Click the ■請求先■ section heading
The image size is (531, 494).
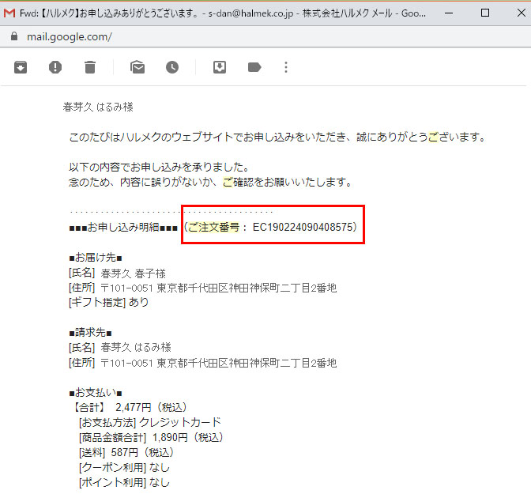point(91,333)
